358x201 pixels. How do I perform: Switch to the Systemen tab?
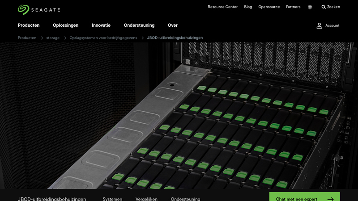112,199
